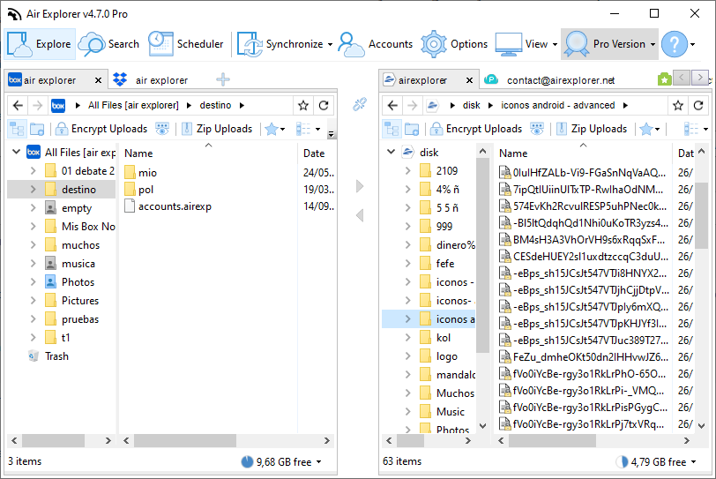Image resolution: width=716 pixels, height=479 pixels.
Task: Click the blue help question mark icon
Action: (674, 44)
